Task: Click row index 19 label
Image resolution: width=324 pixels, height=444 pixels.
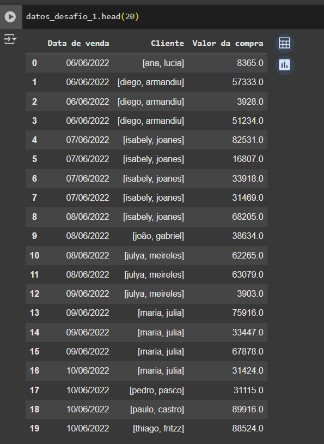Action: point(34,428)
